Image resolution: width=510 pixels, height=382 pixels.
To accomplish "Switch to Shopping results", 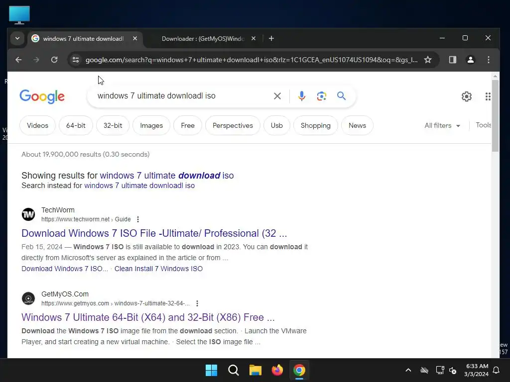I will coord(315,125).
